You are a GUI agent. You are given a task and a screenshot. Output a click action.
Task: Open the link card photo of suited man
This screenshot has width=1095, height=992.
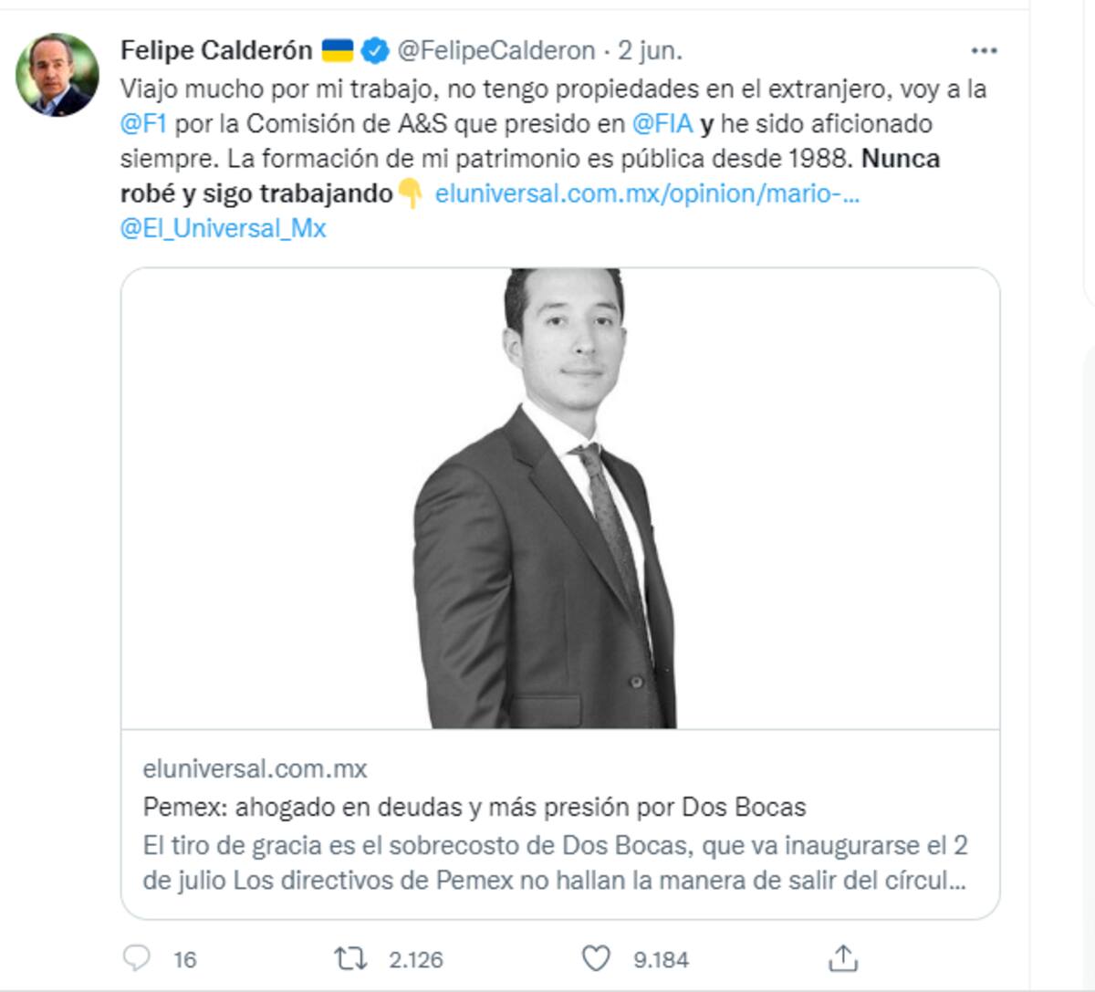point(560,498)
